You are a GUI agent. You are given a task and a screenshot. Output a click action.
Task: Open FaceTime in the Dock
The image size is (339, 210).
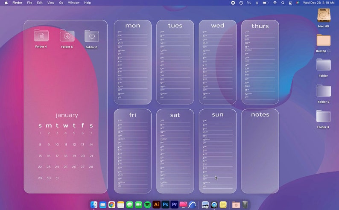click(x=139, y=204)
